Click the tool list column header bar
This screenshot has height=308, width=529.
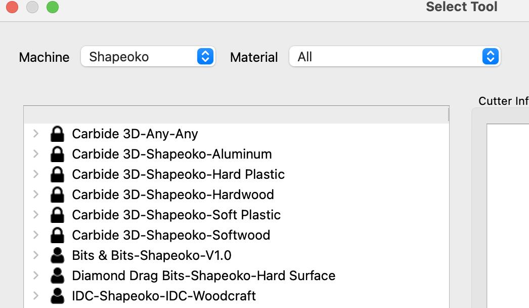(x=236, y=114)
